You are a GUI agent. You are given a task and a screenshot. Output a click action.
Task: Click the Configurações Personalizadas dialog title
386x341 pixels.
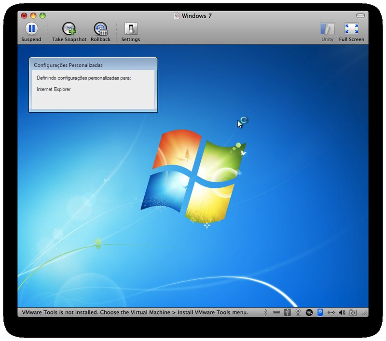[x=68, y=65]
